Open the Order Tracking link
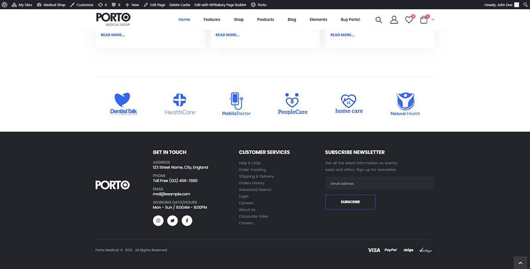Screen dimensions: 530x269 [252, 170]
